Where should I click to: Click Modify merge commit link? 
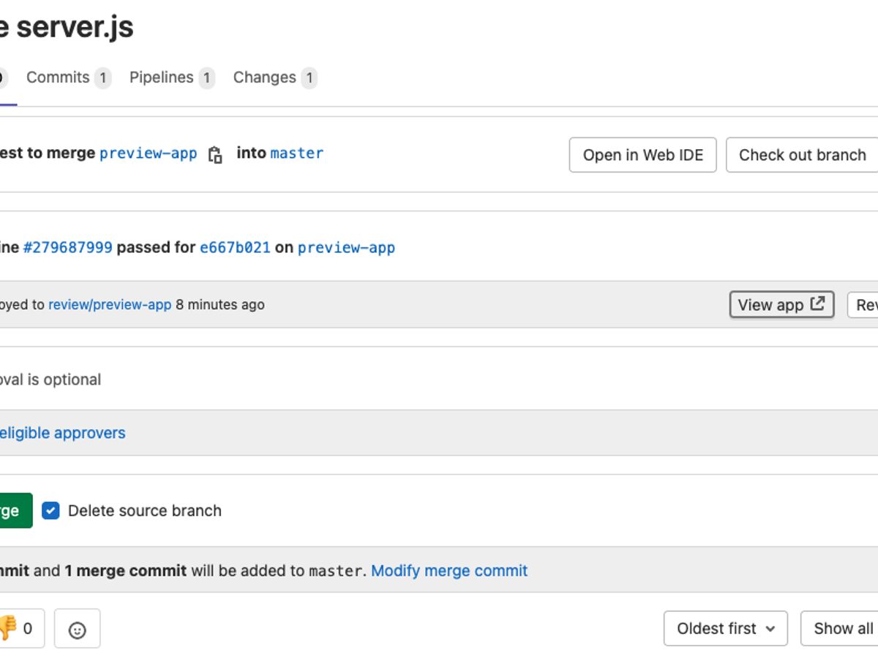pyautogui.click(x=449, y=570)
